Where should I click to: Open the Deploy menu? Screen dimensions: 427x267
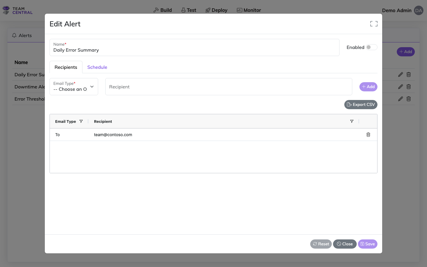(x=216, y=10)
